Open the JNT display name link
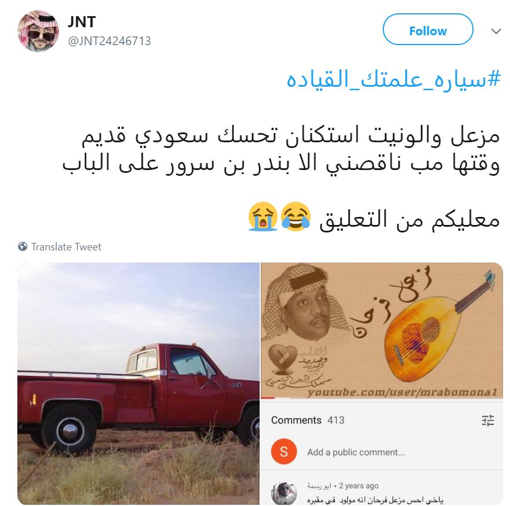Image resolution: width=510 pixels, height=506 pixels. [82, 22]
